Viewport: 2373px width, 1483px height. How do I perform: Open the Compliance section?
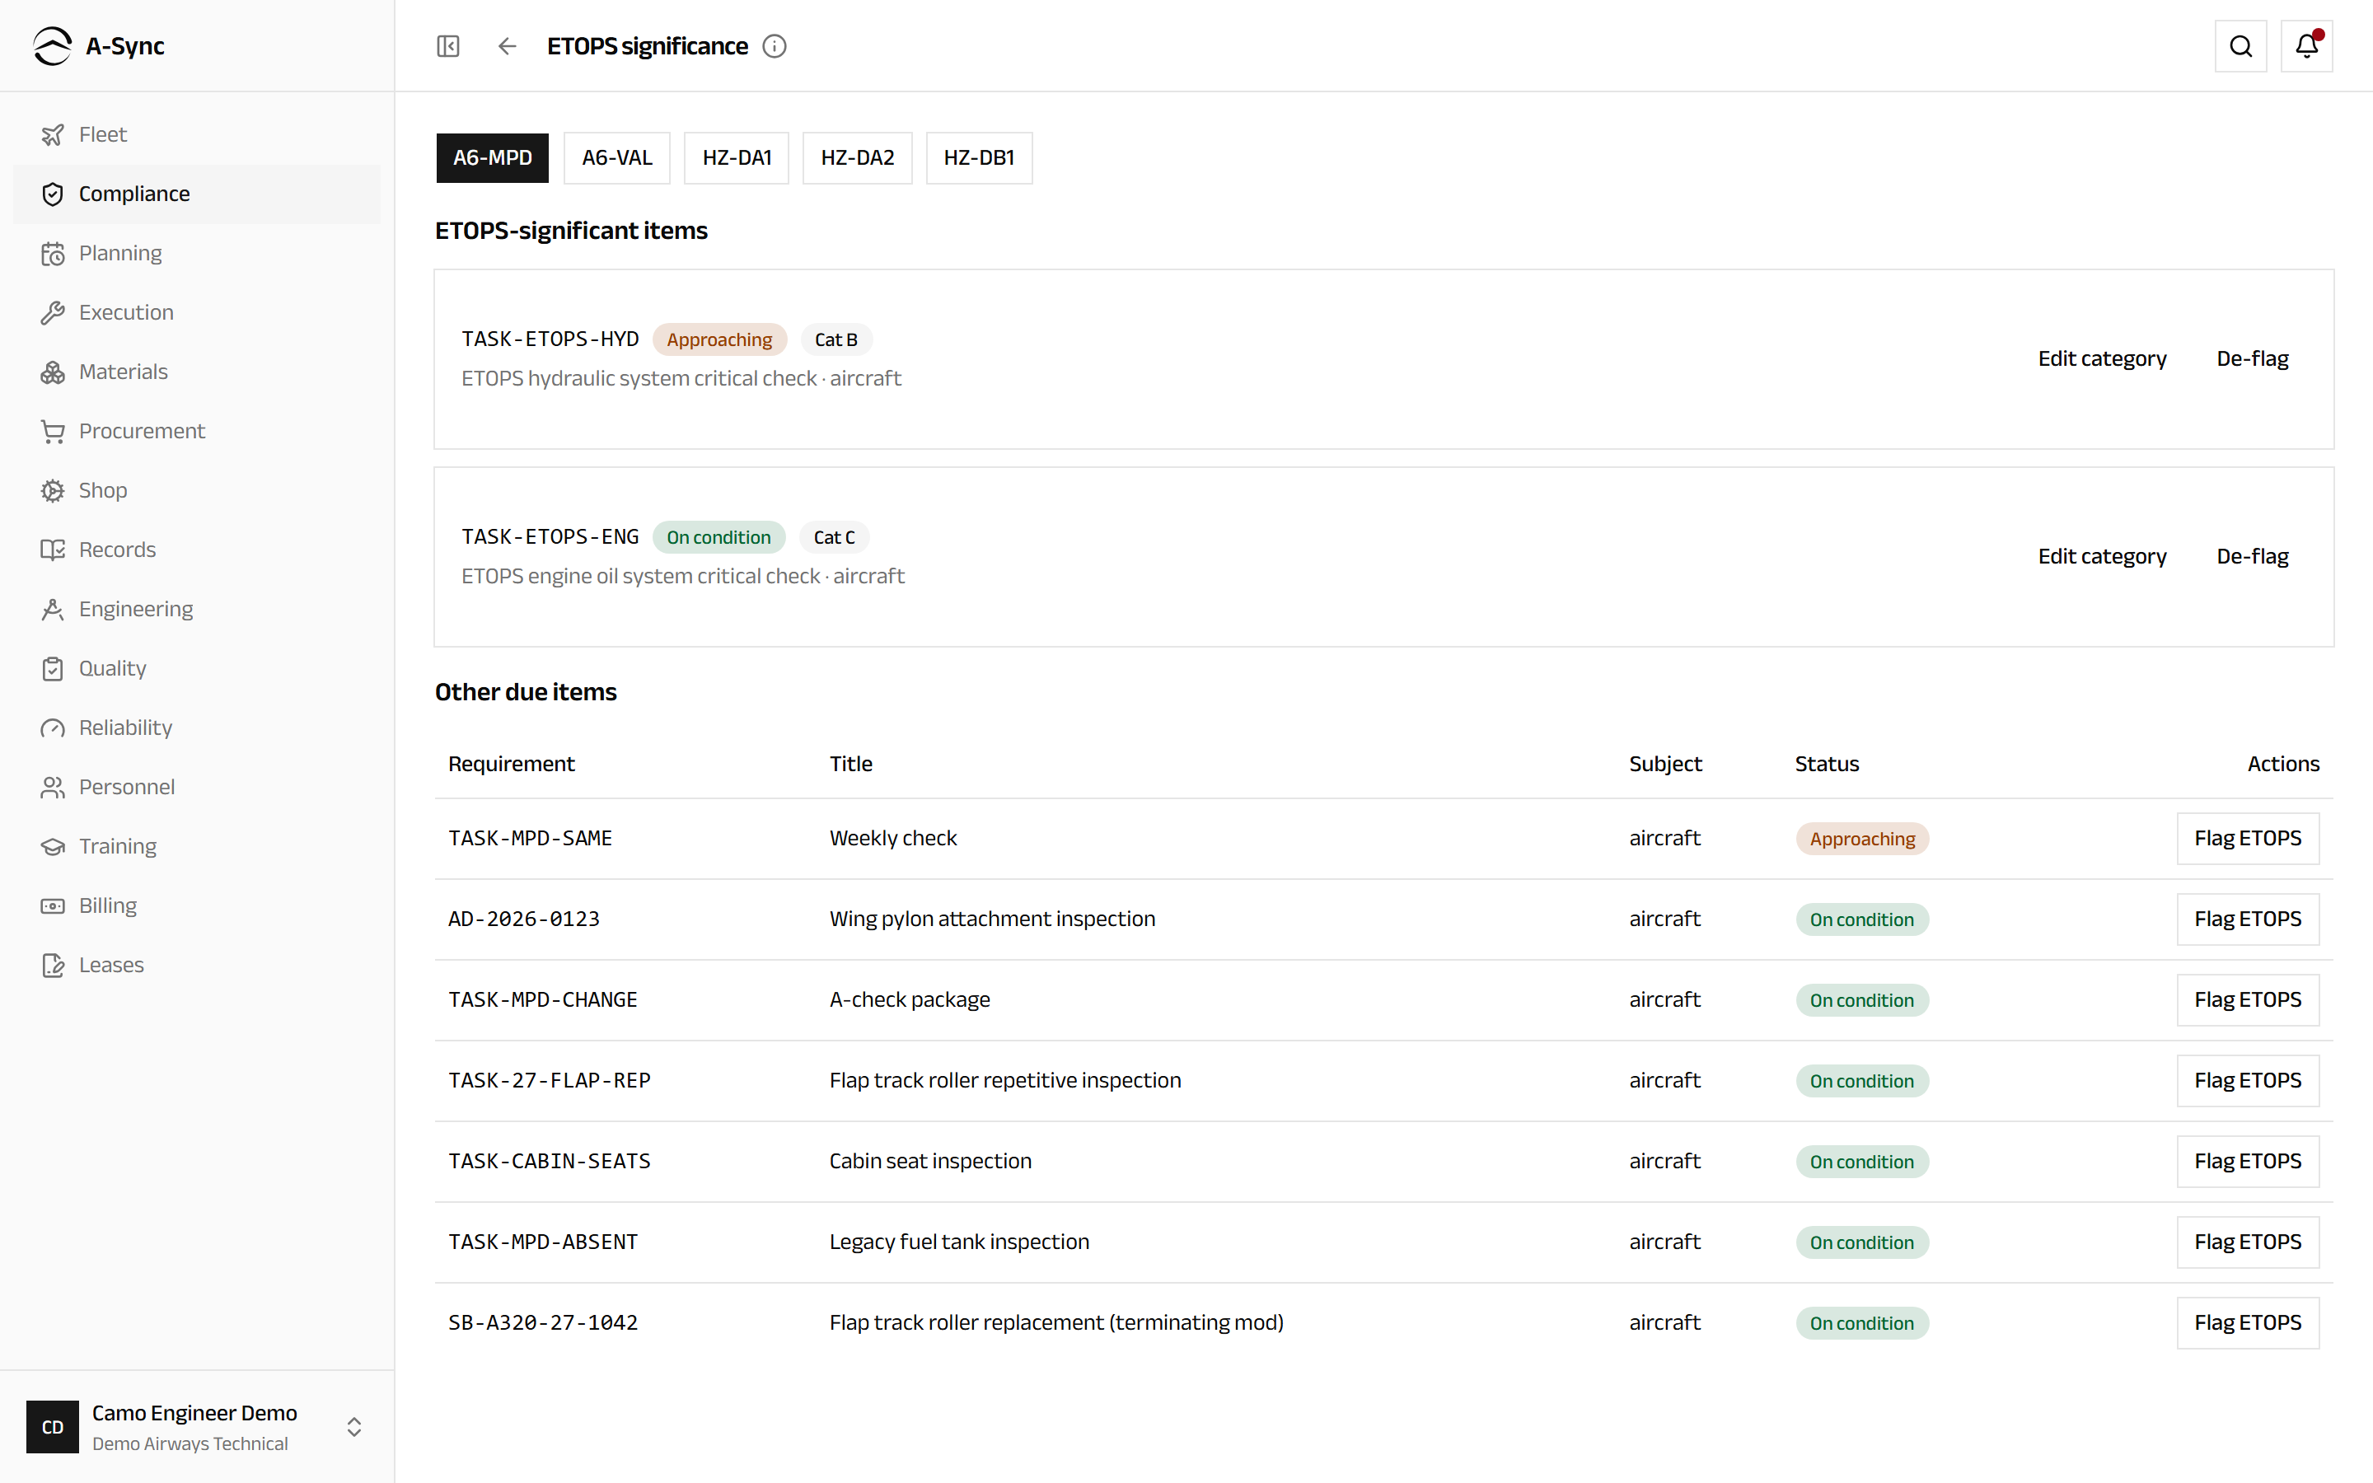tap(197, 194)
